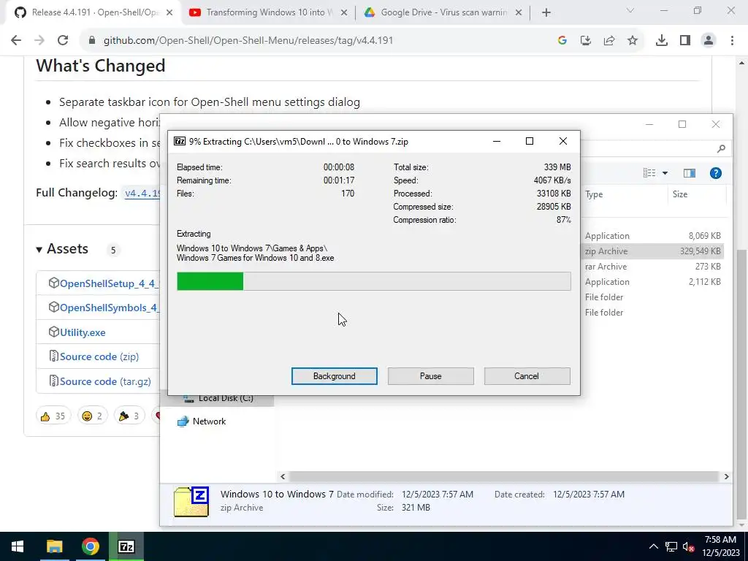
Task: Switch to Transforming Windows 10 YouTube tab
Action: point(269,12)
